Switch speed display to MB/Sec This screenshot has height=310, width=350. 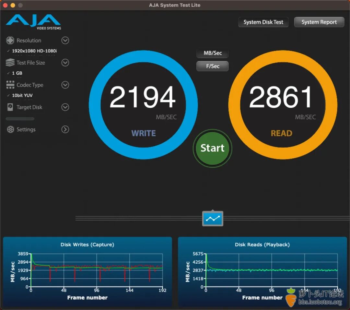(212, 53)
